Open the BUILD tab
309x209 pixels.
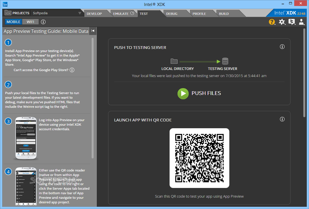224,14
